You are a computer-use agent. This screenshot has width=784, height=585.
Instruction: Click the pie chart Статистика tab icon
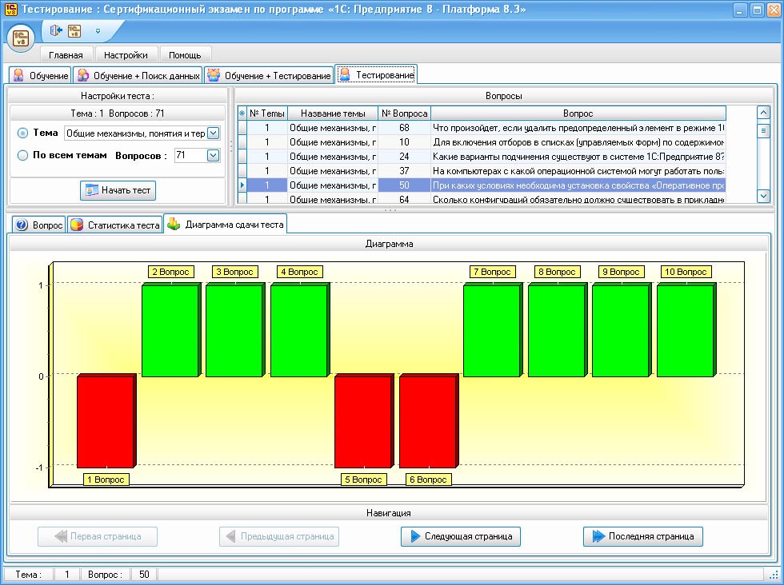coord(77,225)
